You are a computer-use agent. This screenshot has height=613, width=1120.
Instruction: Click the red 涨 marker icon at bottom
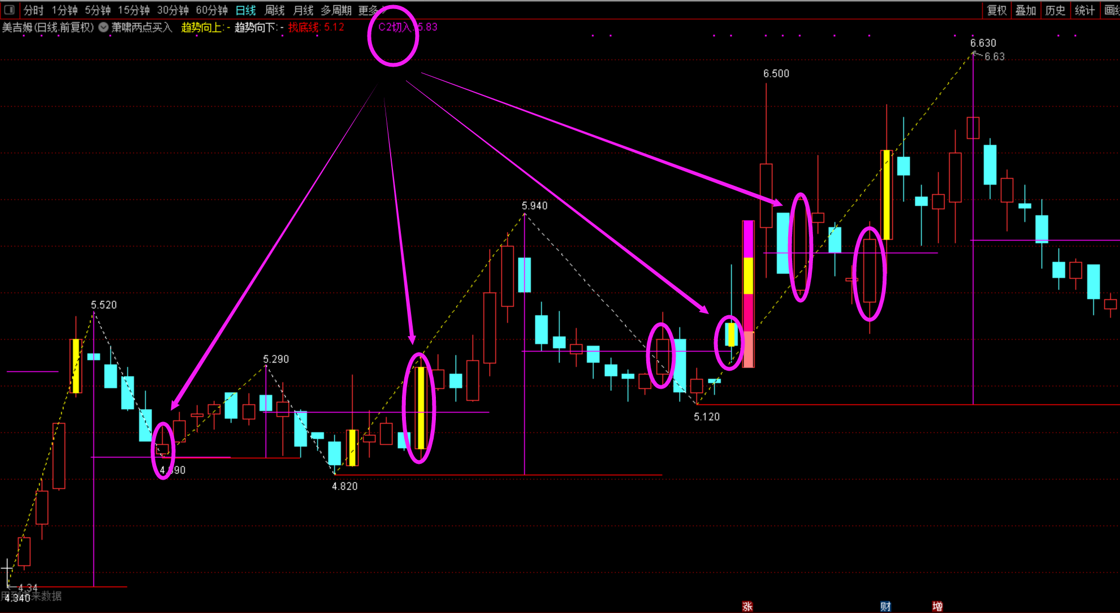coord(747,606)
